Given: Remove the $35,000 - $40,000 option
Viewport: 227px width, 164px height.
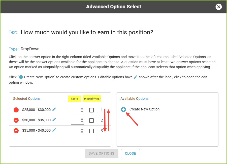Looking at the screenshot, I should point(16,131).
